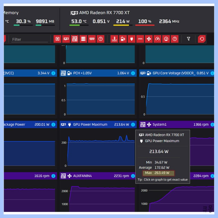The width and height of the screenshot is (218, 218).
Task: Click the motherboard icon in AUXFANIN4 header
Action: [x=63, y=176]
